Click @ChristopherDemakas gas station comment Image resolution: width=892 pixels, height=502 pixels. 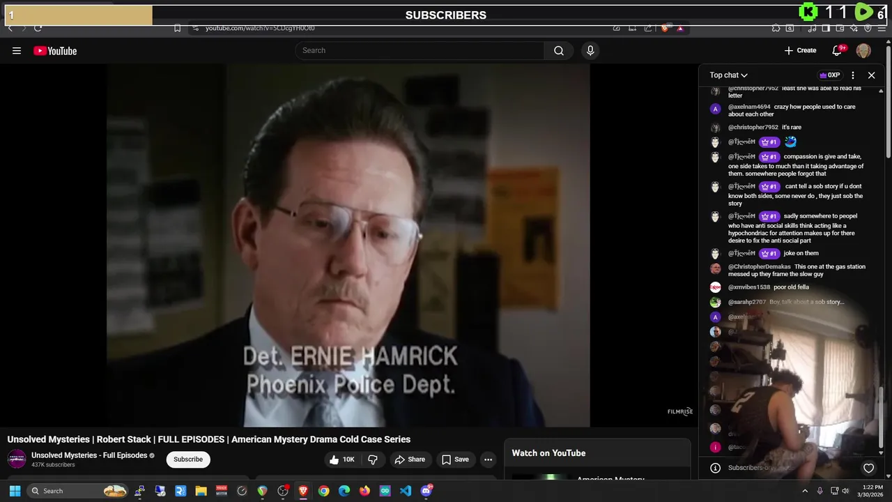792,271
